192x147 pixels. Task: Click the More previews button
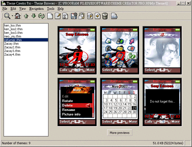click(x=120, y=133)
